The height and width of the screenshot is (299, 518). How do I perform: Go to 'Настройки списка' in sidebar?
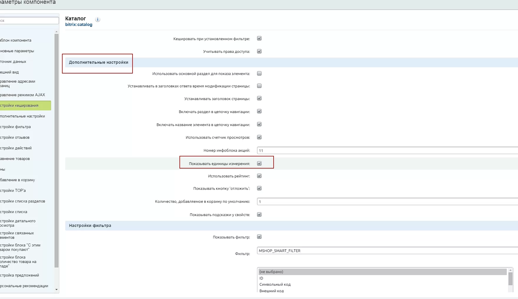click(14, 212)
